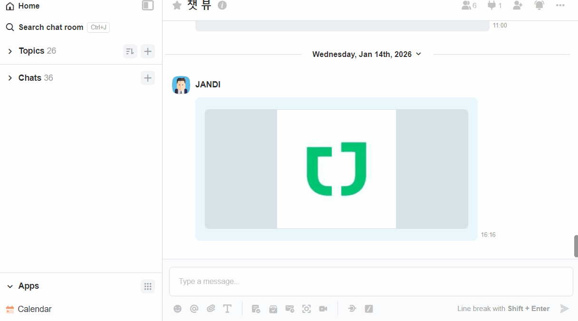Open more options ellipsis menu
The width and height of the screenshot is (578, 321).
[560, 6]
